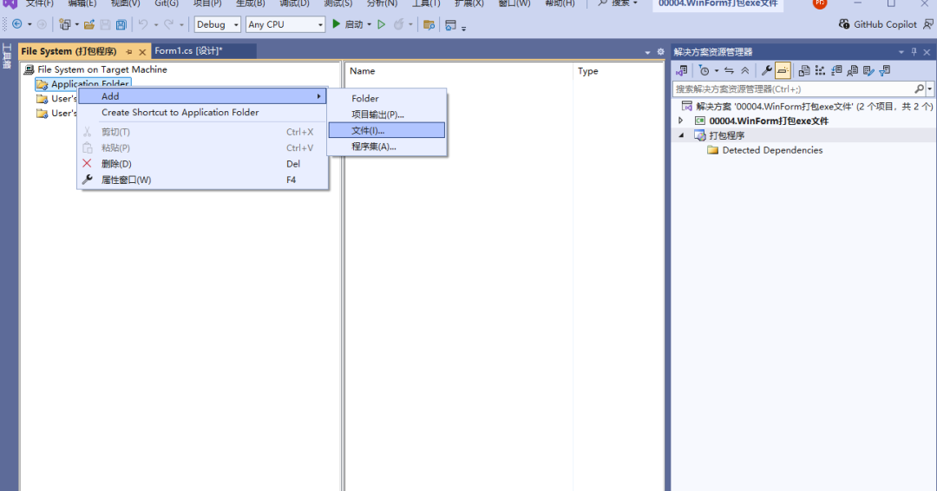Toggle auto-hide pin of Solution Explorer panel
This screenshot has width=937, height=491.
pyautogui.click(x=914, y=52)
